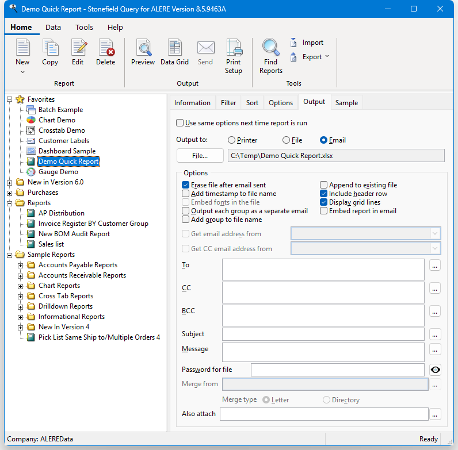Click the File... button

(200, 155)
